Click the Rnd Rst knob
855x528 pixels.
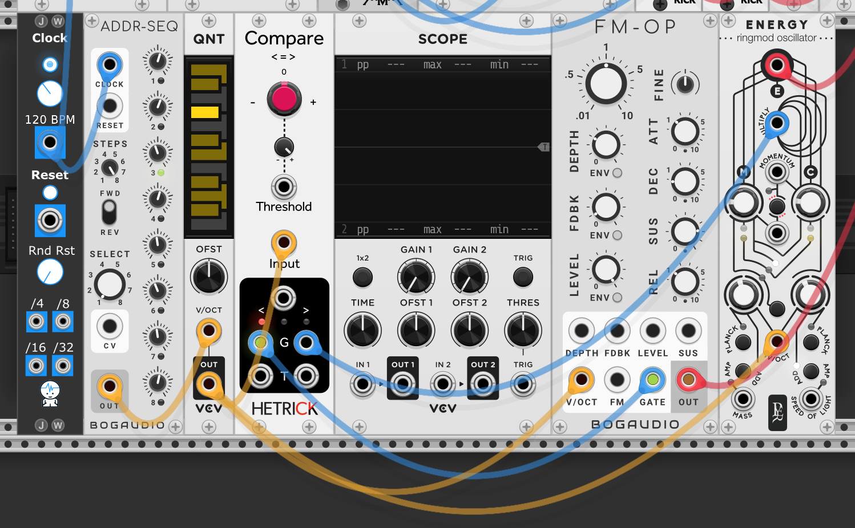(50, 272)
